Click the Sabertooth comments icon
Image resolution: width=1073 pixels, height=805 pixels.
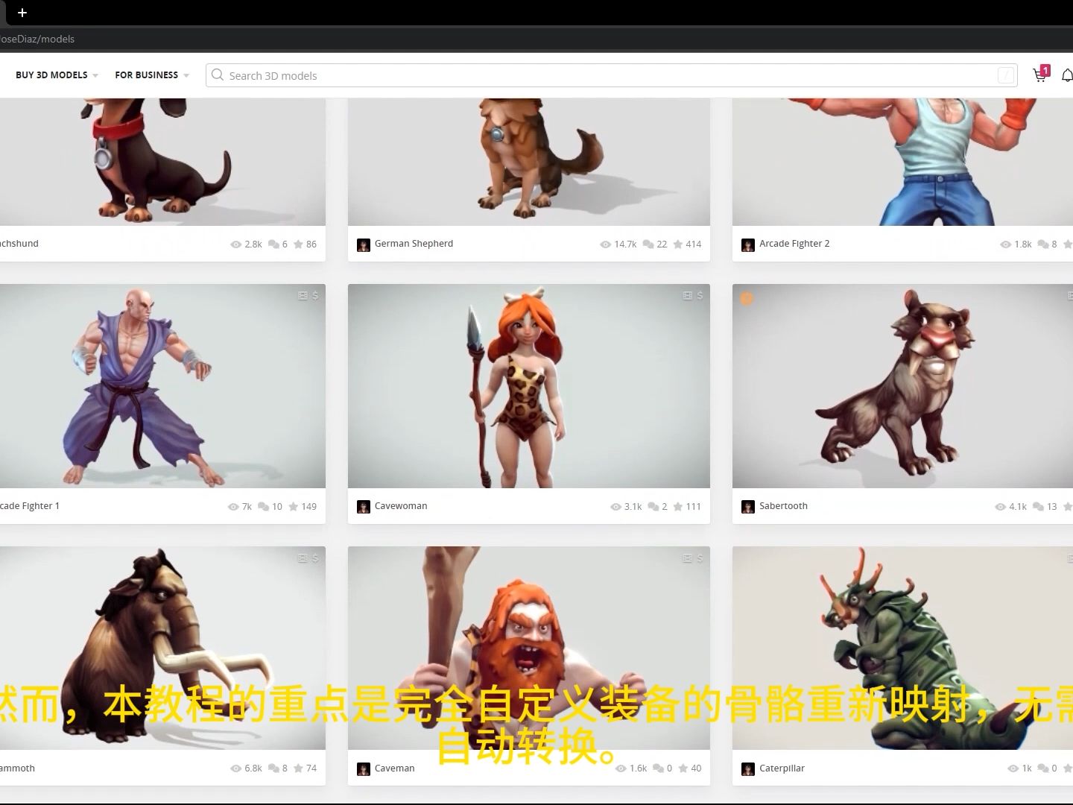pos(1039,506)
